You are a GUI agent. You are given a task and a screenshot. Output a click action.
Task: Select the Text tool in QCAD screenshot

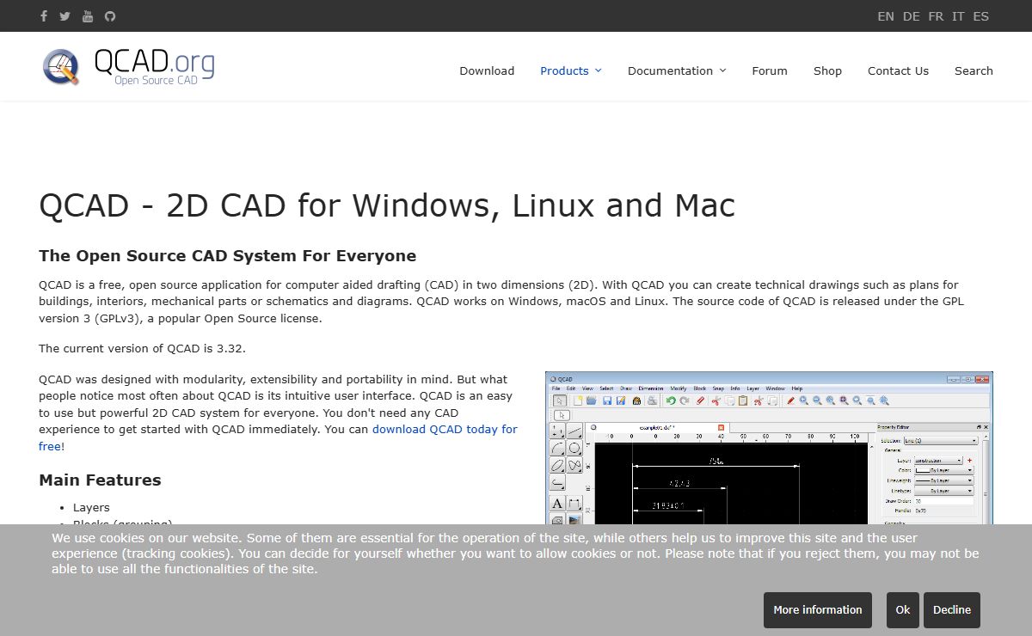(557, 503)
